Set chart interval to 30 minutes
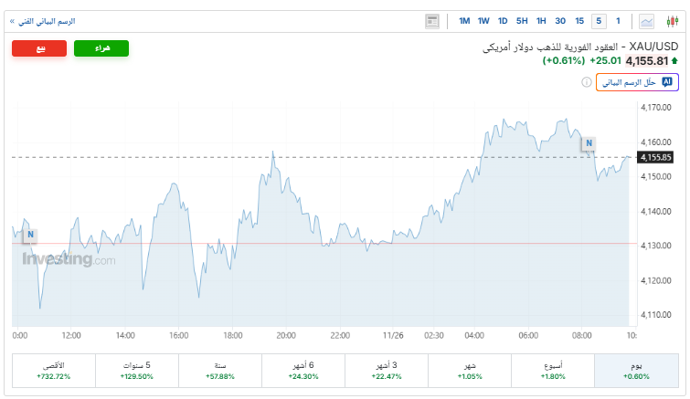The width and height of the screenshot is (690, 399). pos(560,21)
